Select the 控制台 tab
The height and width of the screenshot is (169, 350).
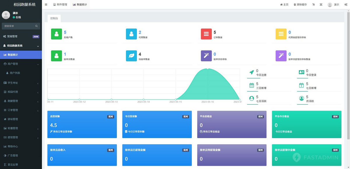[54, 18]
